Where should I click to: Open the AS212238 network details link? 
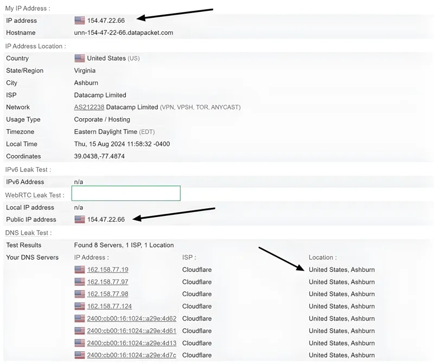pos(89,107)
